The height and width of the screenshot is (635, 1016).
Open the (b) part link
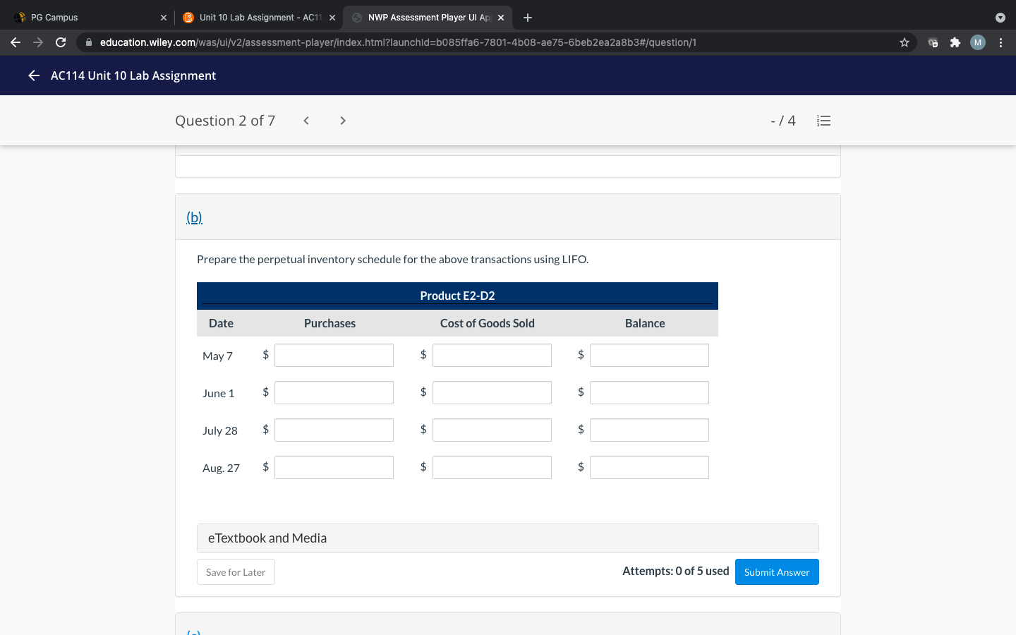tap(194, 217)
